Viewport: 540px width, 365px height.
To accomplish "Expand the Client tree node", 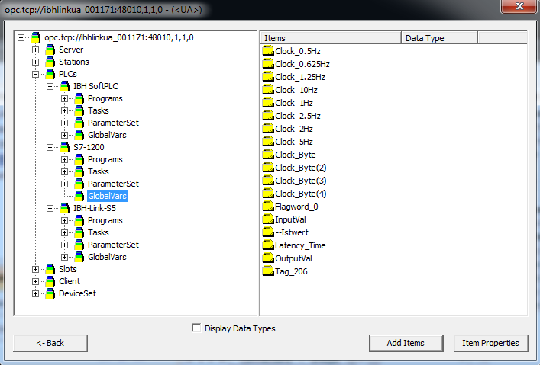I will [x=36, y=281].
